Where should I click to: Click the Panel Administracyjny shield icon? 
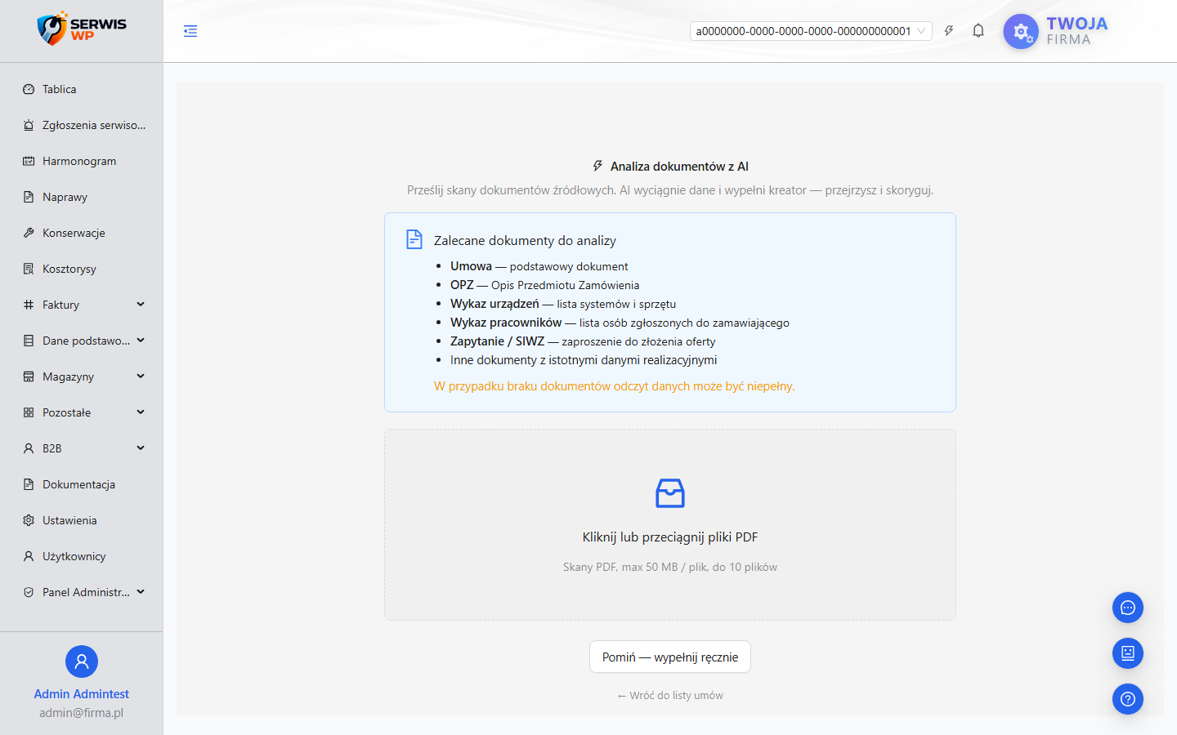[29, 592]
